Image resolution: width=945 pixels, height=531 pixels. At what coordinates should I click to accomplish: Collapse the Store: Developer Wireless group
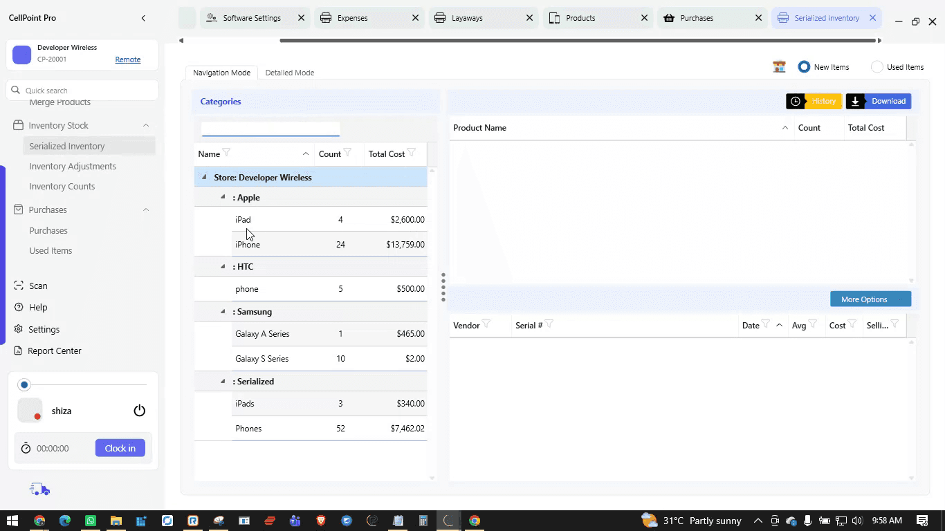point(204,177)
